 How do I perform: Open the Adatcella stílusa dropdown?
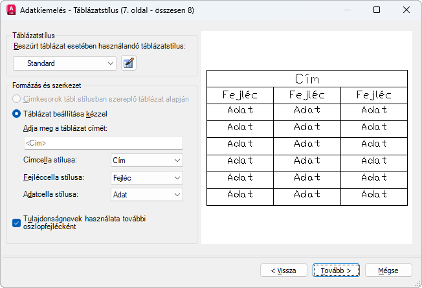(146, 194)
